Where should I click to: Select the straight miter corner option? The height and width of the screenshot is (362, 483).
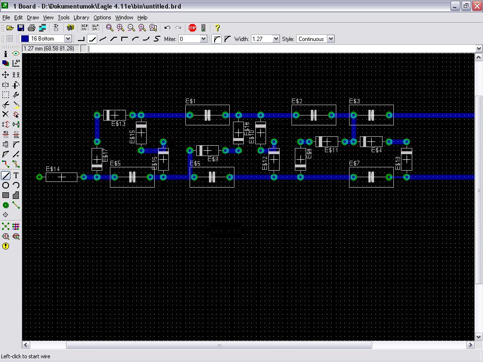[228, 39]
